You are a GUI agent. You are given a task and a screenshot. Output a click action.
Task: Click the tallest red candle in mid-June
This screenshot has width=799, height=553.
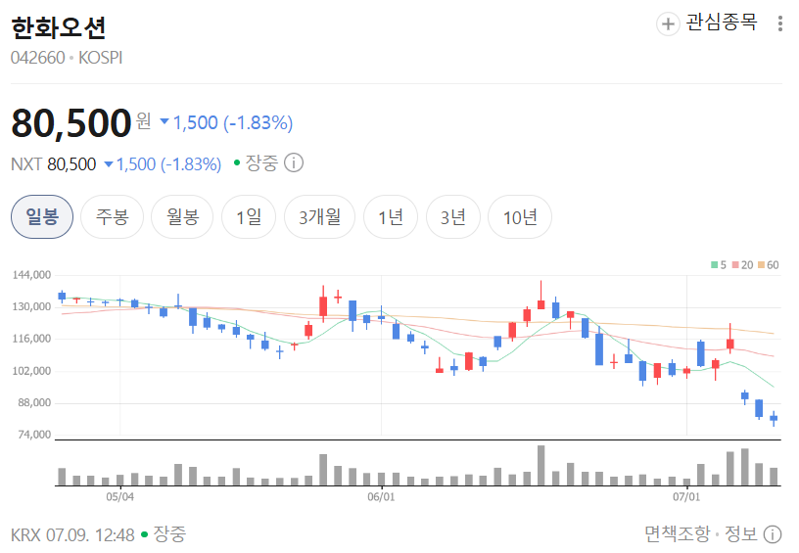pos(541,296)
